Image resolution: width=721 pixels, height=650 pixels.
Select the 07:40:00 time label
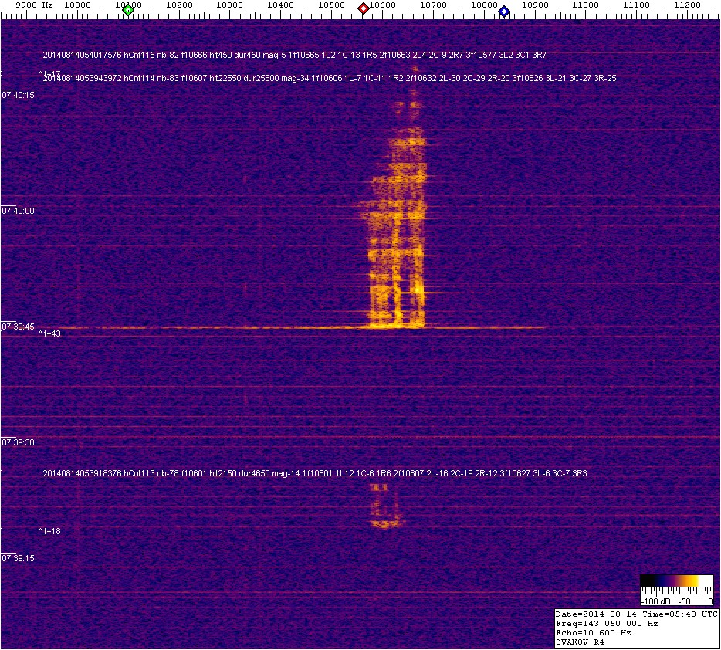(18, 211)
